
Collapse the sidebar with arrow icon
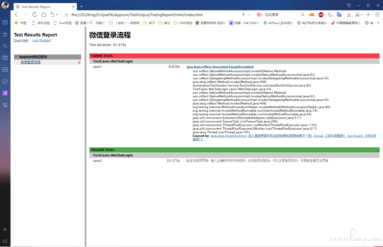point(5,241)
